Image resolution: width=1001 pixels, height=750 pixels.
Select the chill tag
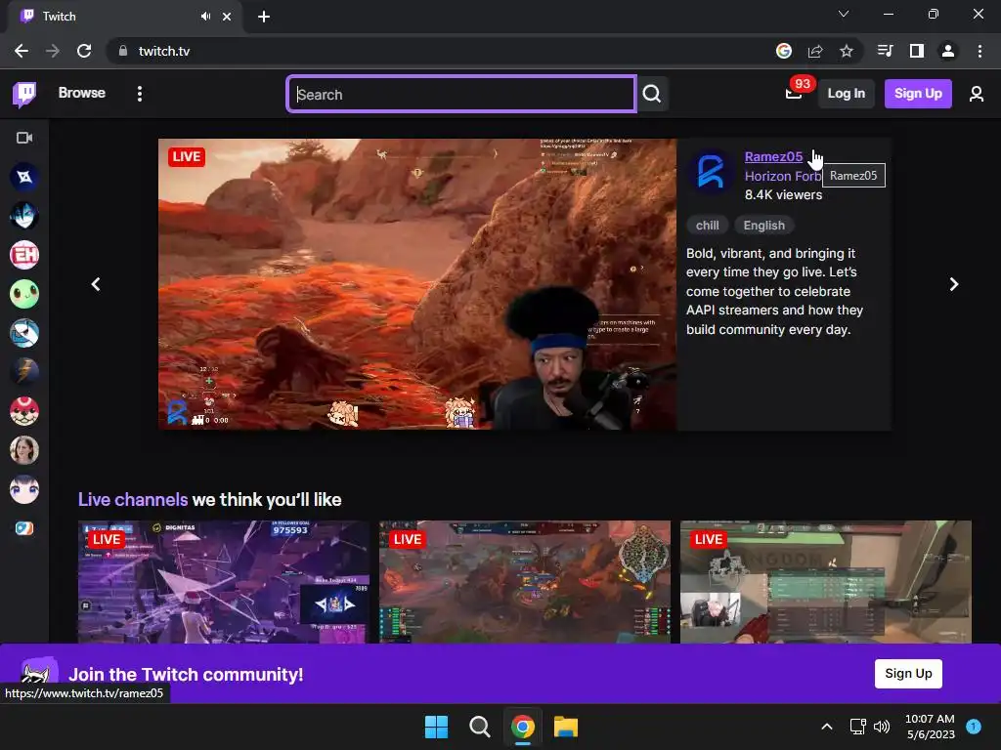click(x=707, y=226)
